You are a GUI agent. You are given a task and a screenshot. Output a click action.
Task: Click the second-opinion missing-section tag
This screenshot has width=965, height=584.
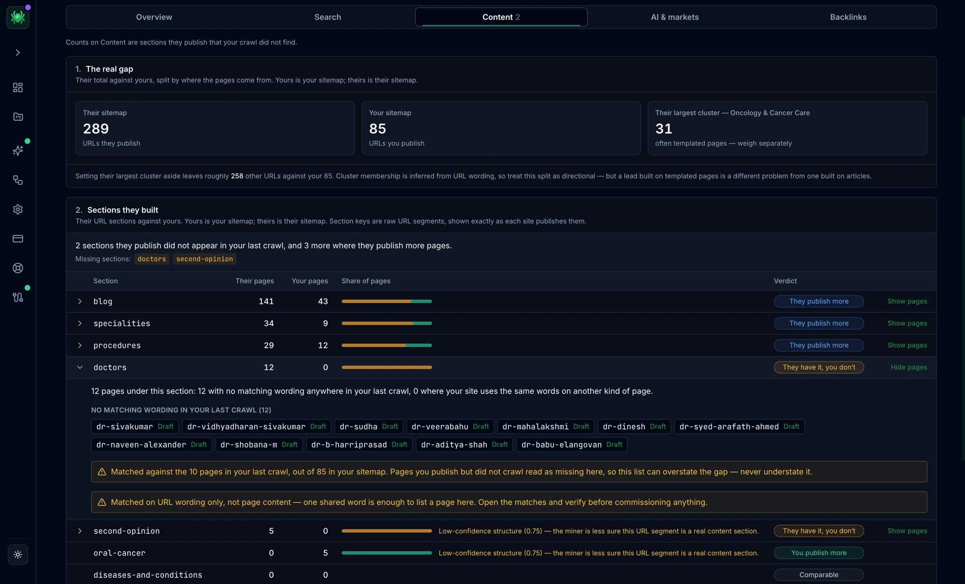pyautogui.click(x=205, y=259)
